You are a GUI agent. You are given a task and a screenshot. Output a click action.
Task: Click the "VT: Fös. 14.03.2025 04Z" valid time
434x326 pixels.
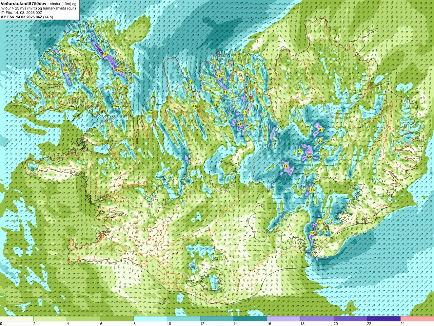pyautogui.click(x=21, y=17)
